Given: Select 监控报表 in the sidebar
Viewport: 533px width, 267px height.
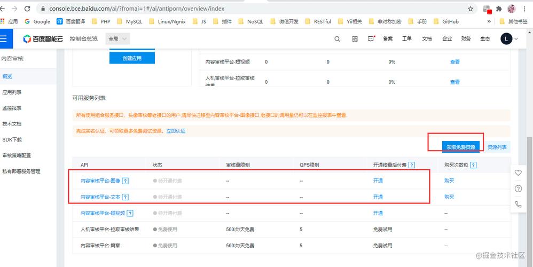Looking at the screenshot, I should (28, 108).
